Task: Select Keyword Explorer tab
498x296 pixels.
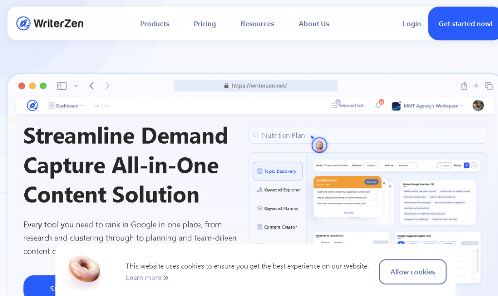Action: click(279, 190)
